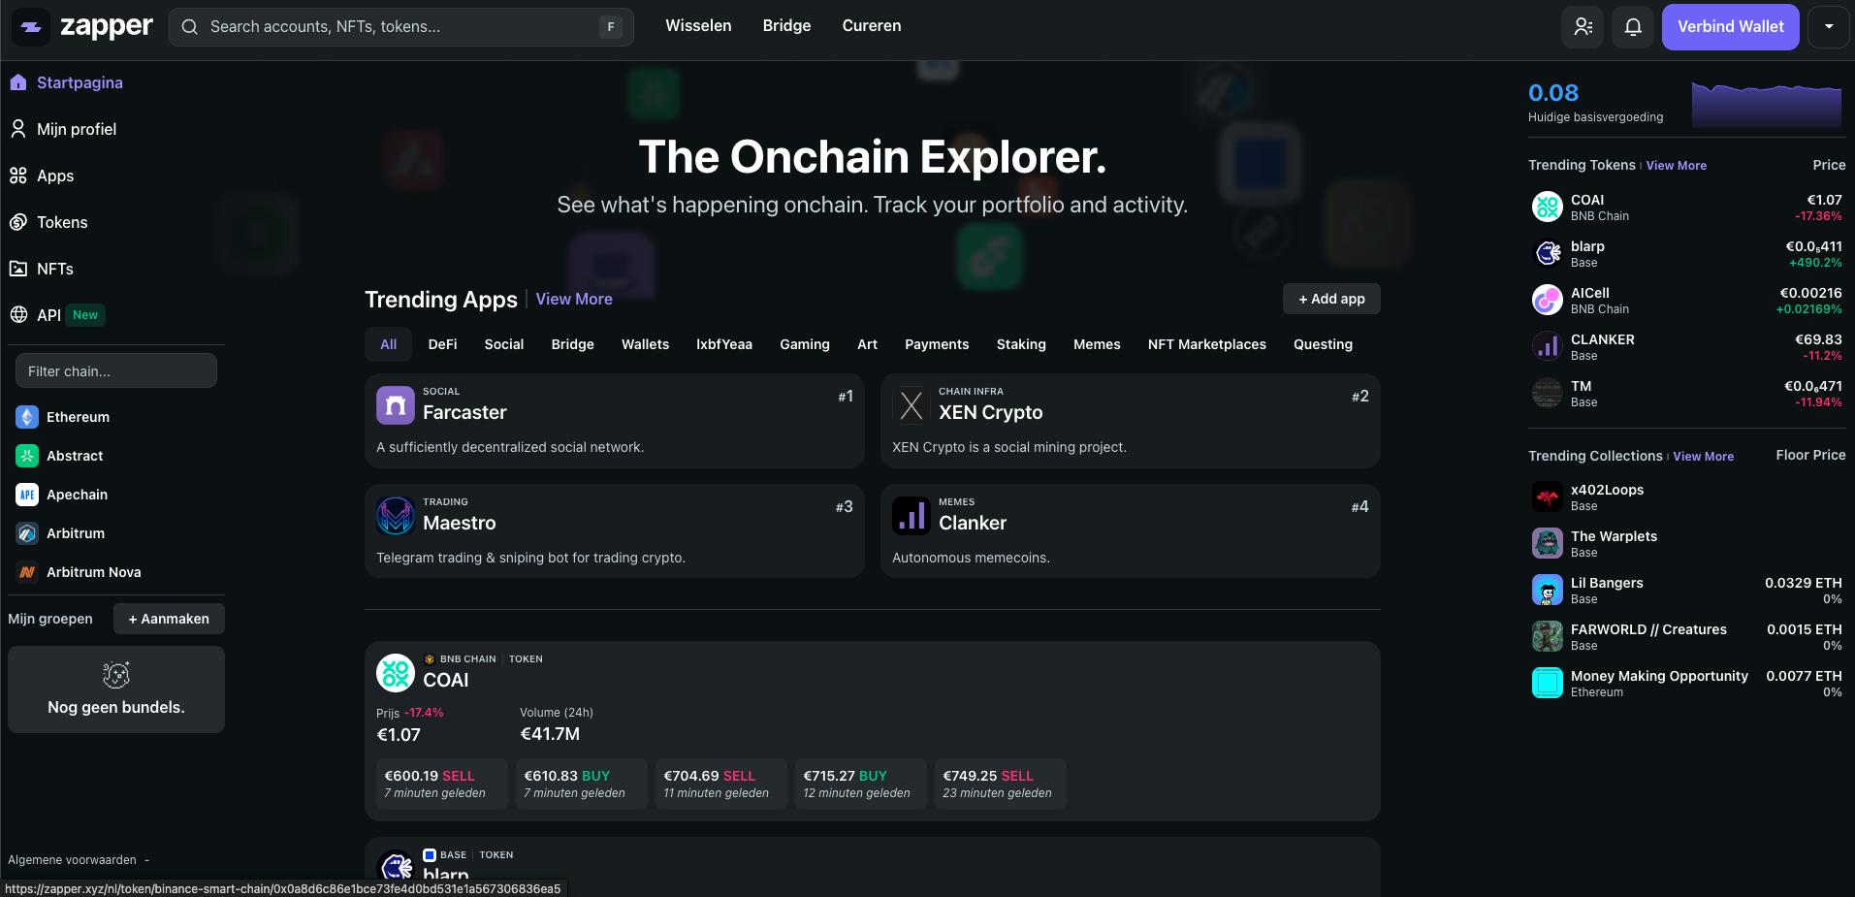
Task: Open the XEN Crypto app icon
Action: click(912, 405)
